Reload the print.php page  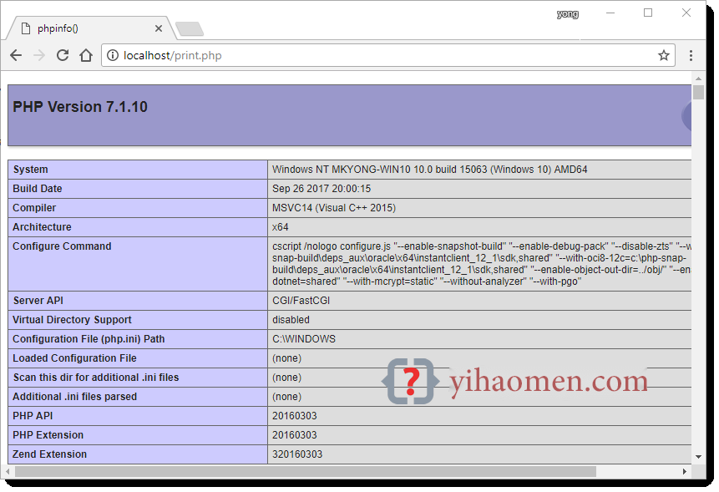point(63,55)
